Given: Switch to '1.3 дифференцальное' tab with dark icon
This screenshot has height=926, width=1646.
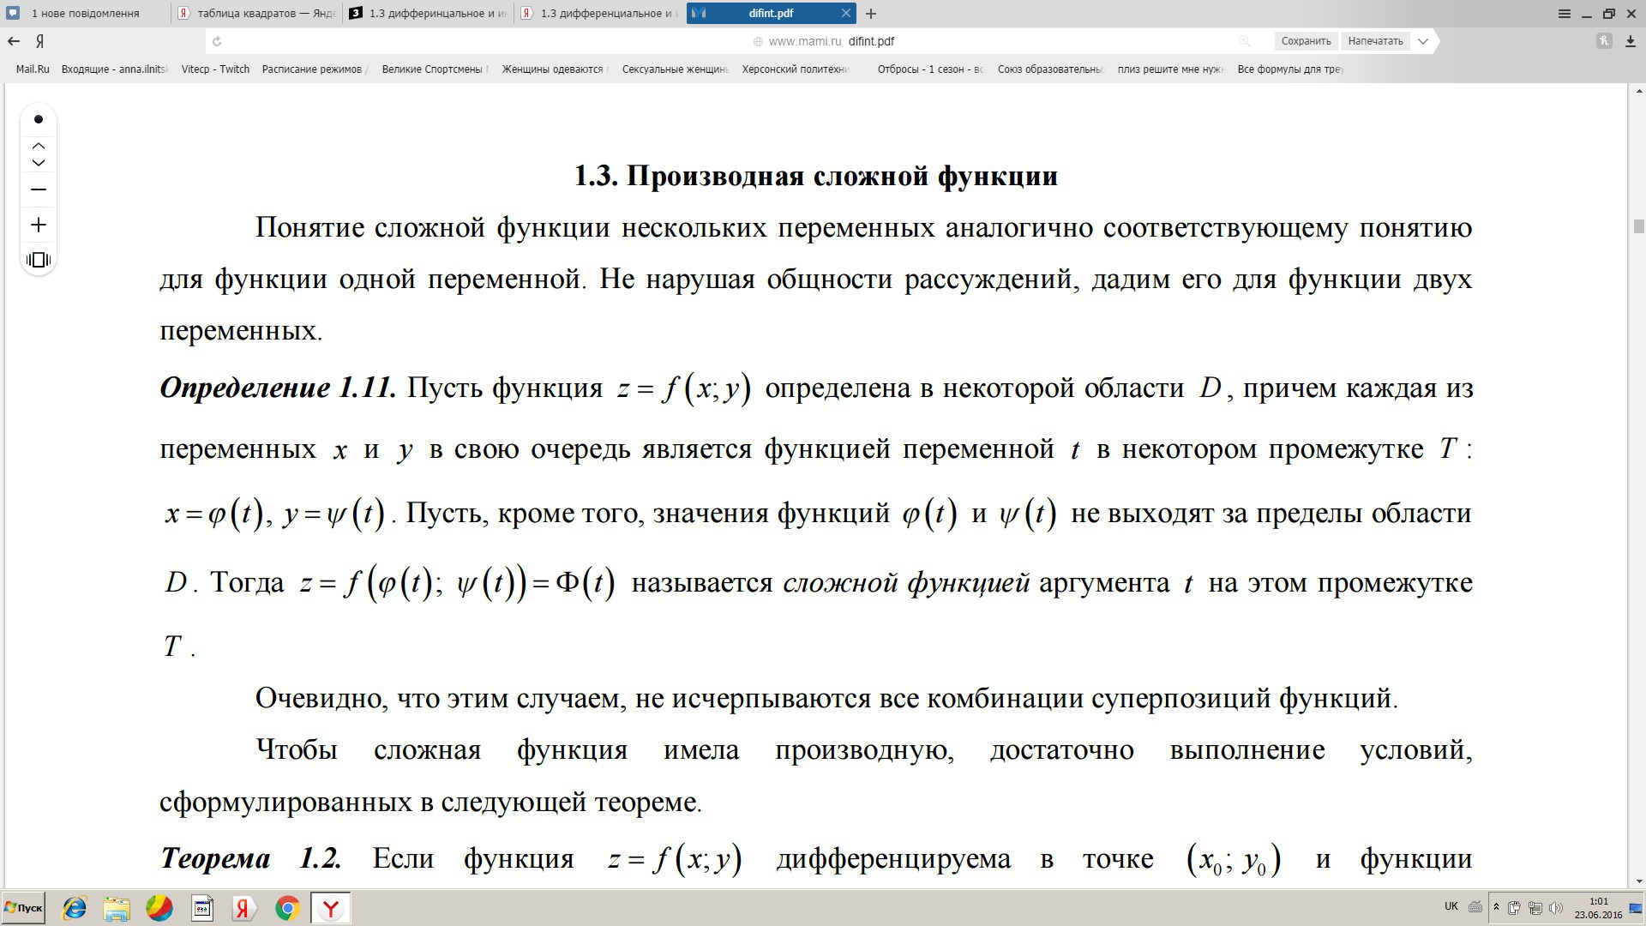Looking at the screenshot, I should [x=428, y=13].
